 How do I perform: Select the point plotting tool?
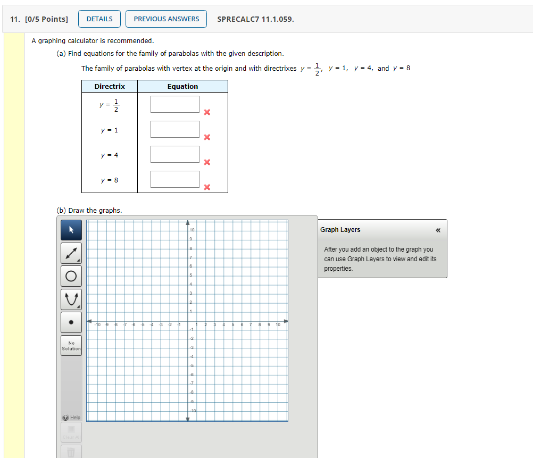[71, 322]
